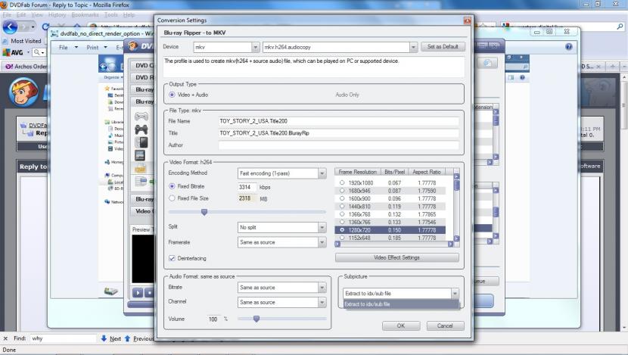Click the small help icon in the Explorer toolbar

coord(522,78)
